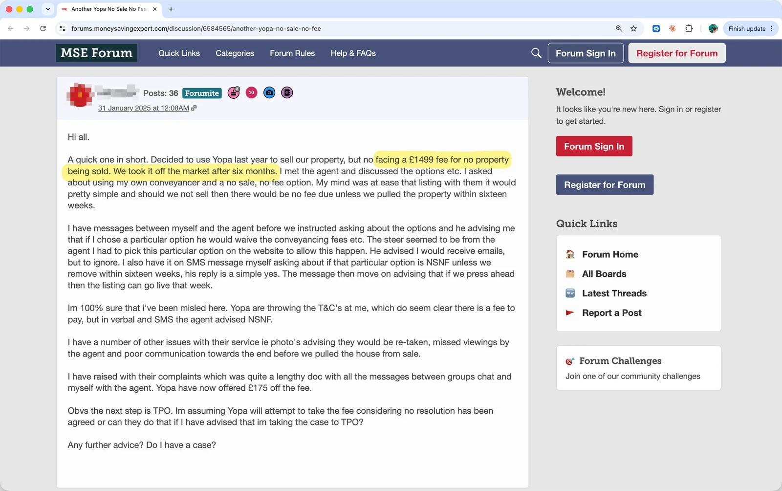Open the forum search magnifier icon
The image size is (782, 491).
tap(536, 53)
